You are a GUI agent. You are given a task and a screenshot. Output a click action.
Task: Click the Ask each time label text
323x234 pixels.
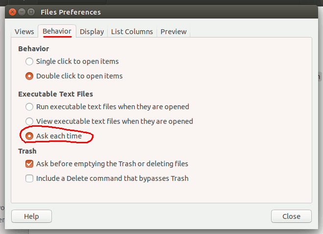pos(59,136)
